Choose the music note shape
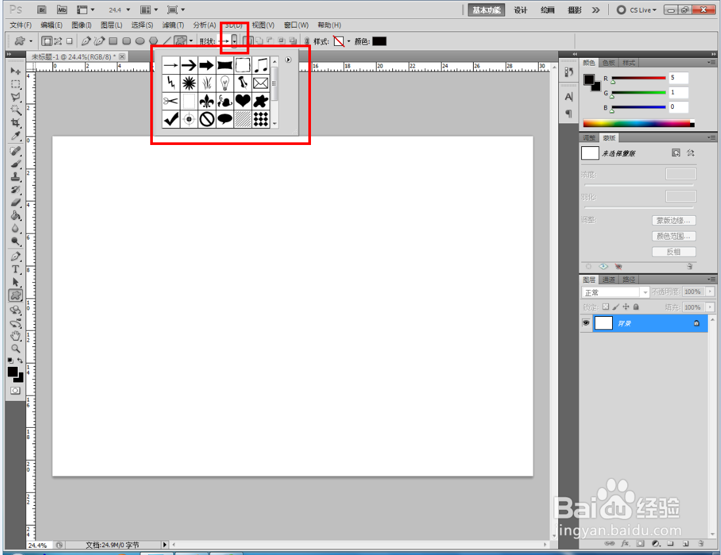The width and height of the screenshot is (721, 555). tap(260, 66)
